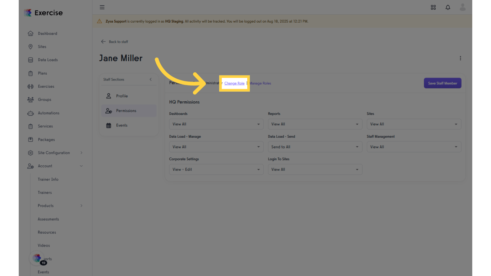Expand the Site Configuration submenu
Viewport: 491px width, 276px height.
pyautogui.click(x=81, y=153)
